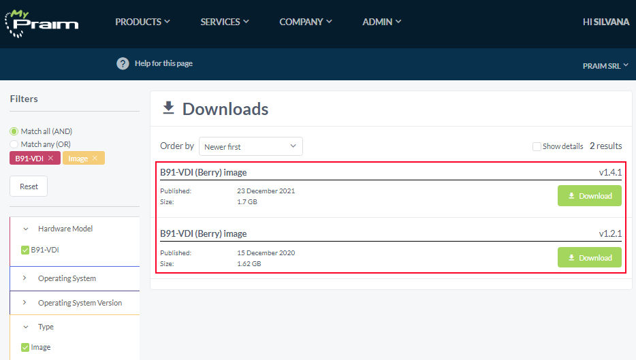The height and width of the screenshot is (360, 636).
Task: Open the PRAIM SRL company dropdown
Action: click(605, 66)
